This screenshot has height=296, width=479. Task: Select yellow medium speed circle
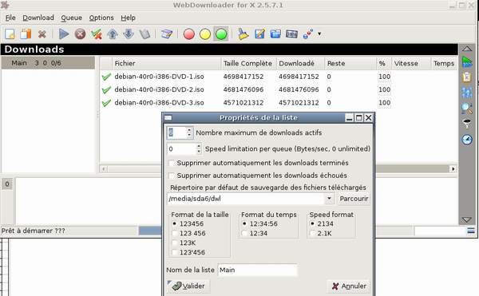205,34
